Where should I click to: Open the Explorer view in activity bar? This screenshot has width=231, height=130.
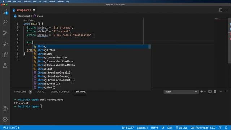(x=5, y=12)
